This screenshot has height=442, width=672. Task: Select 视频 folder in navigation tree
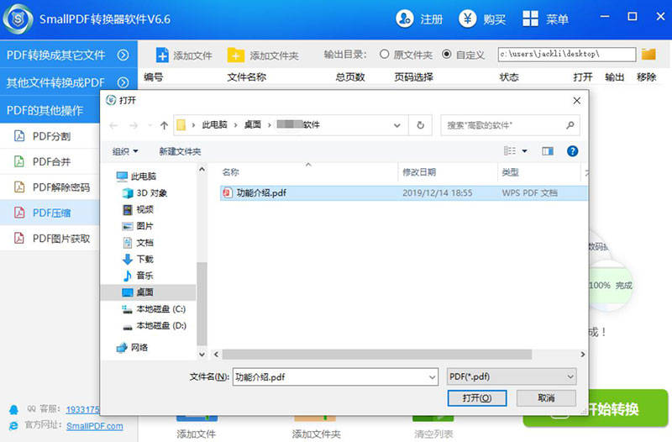(138, 209)
